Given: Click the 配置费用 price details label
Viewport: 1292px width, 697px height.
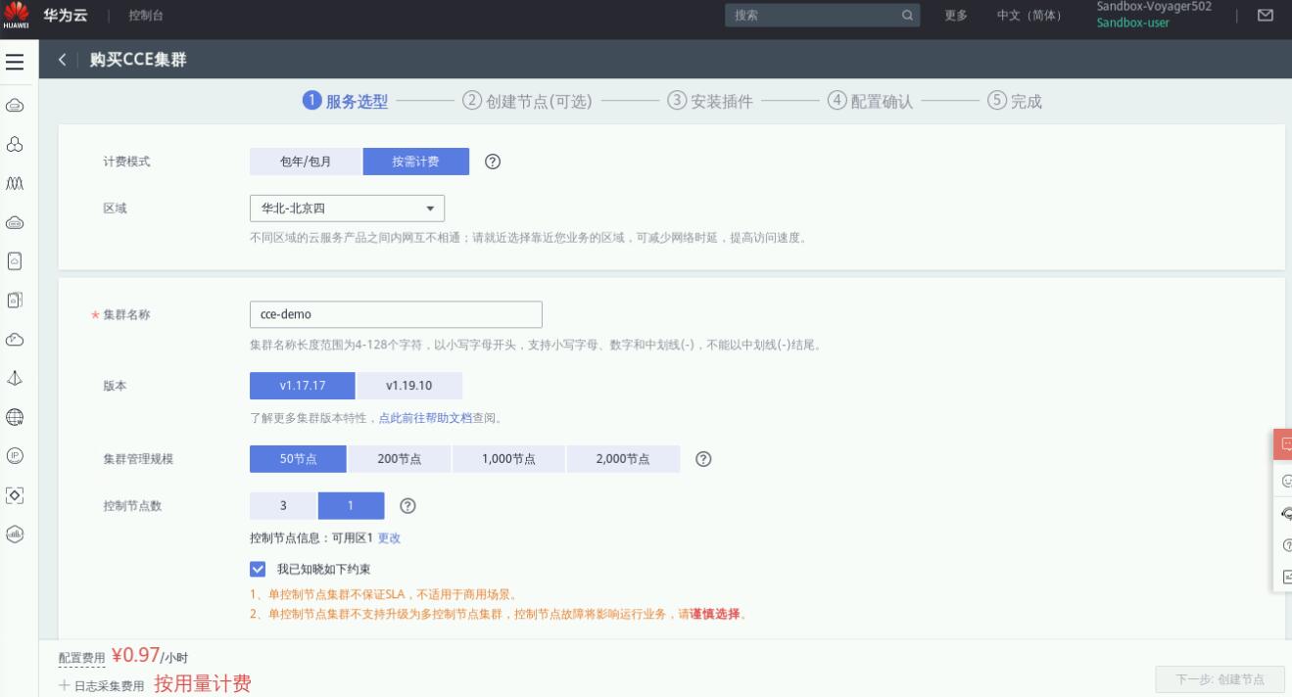Looking at the screenshot, I should point(81,658).
